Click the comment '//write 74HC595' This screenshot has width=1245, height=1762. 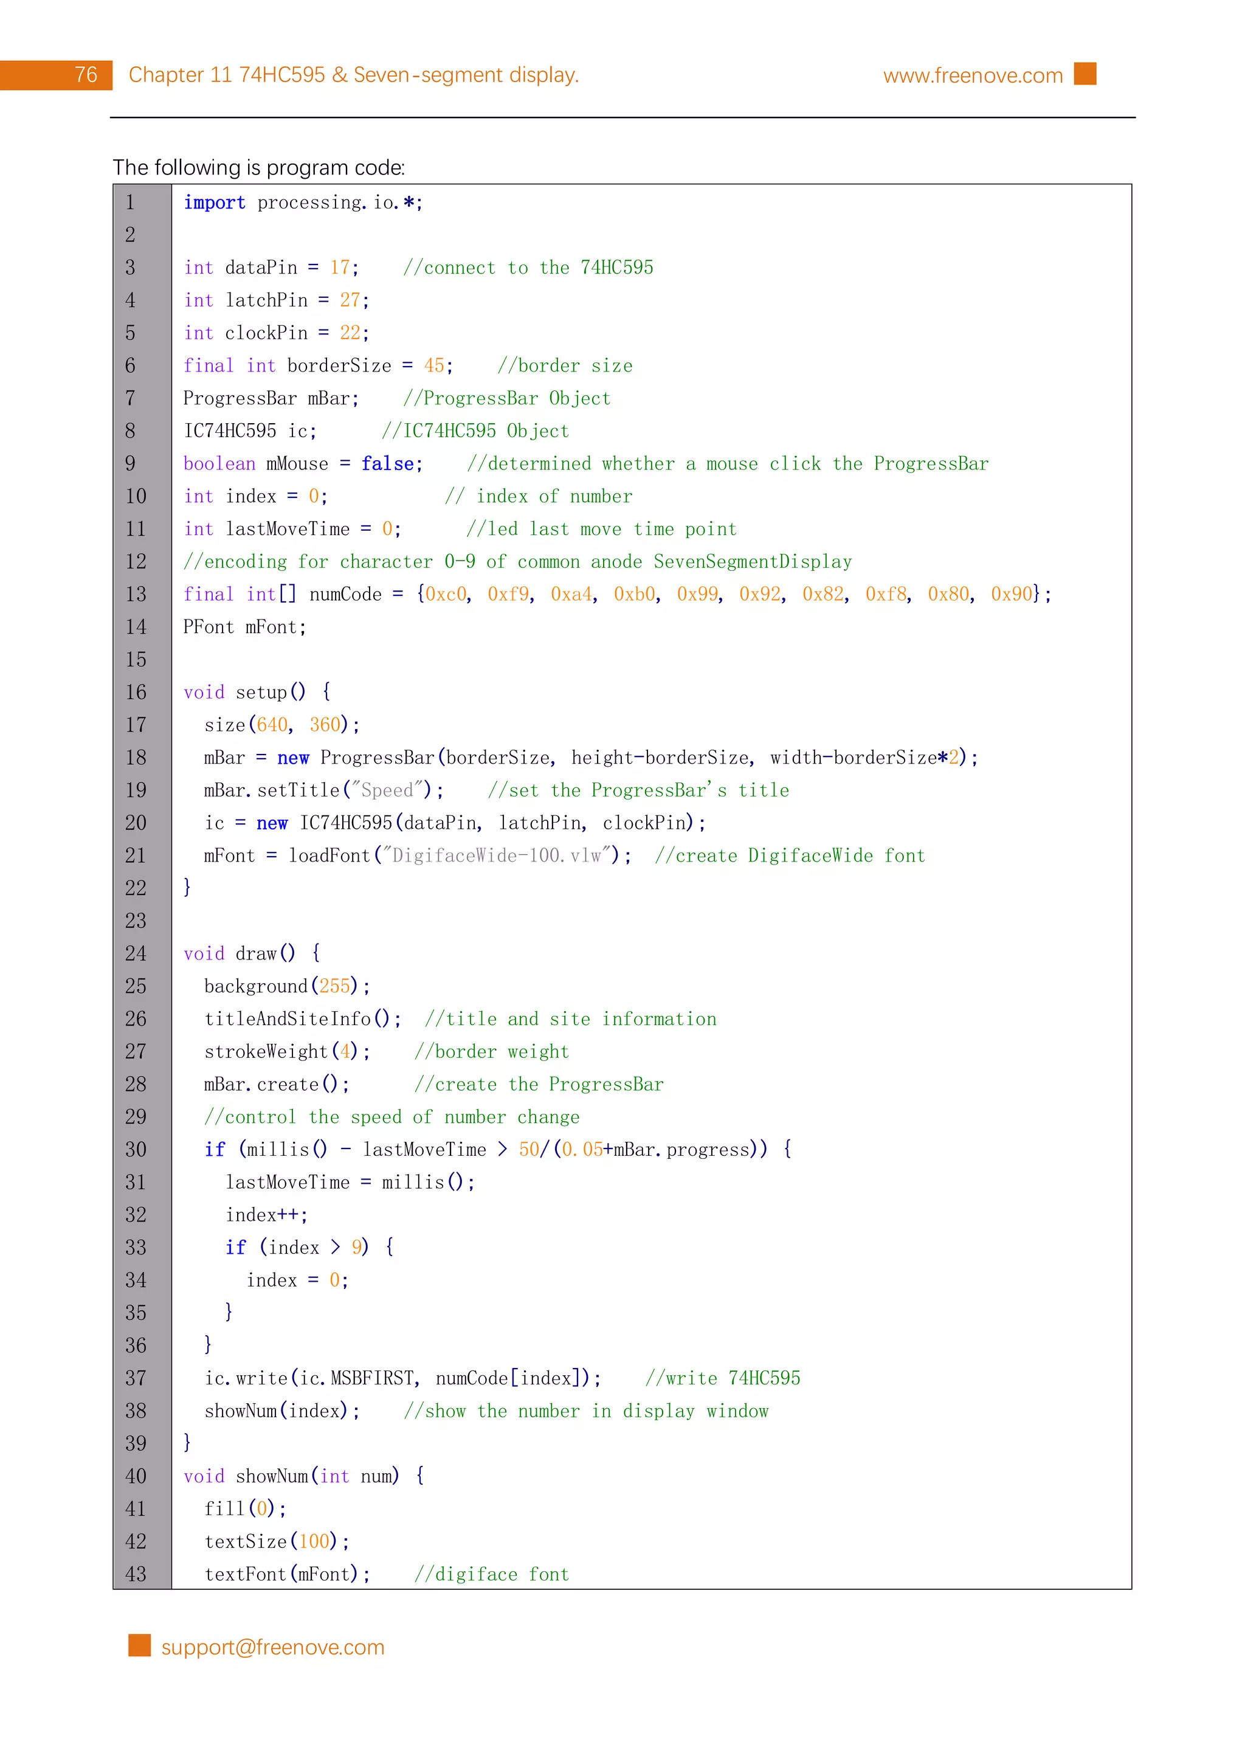coord(723,1378)
